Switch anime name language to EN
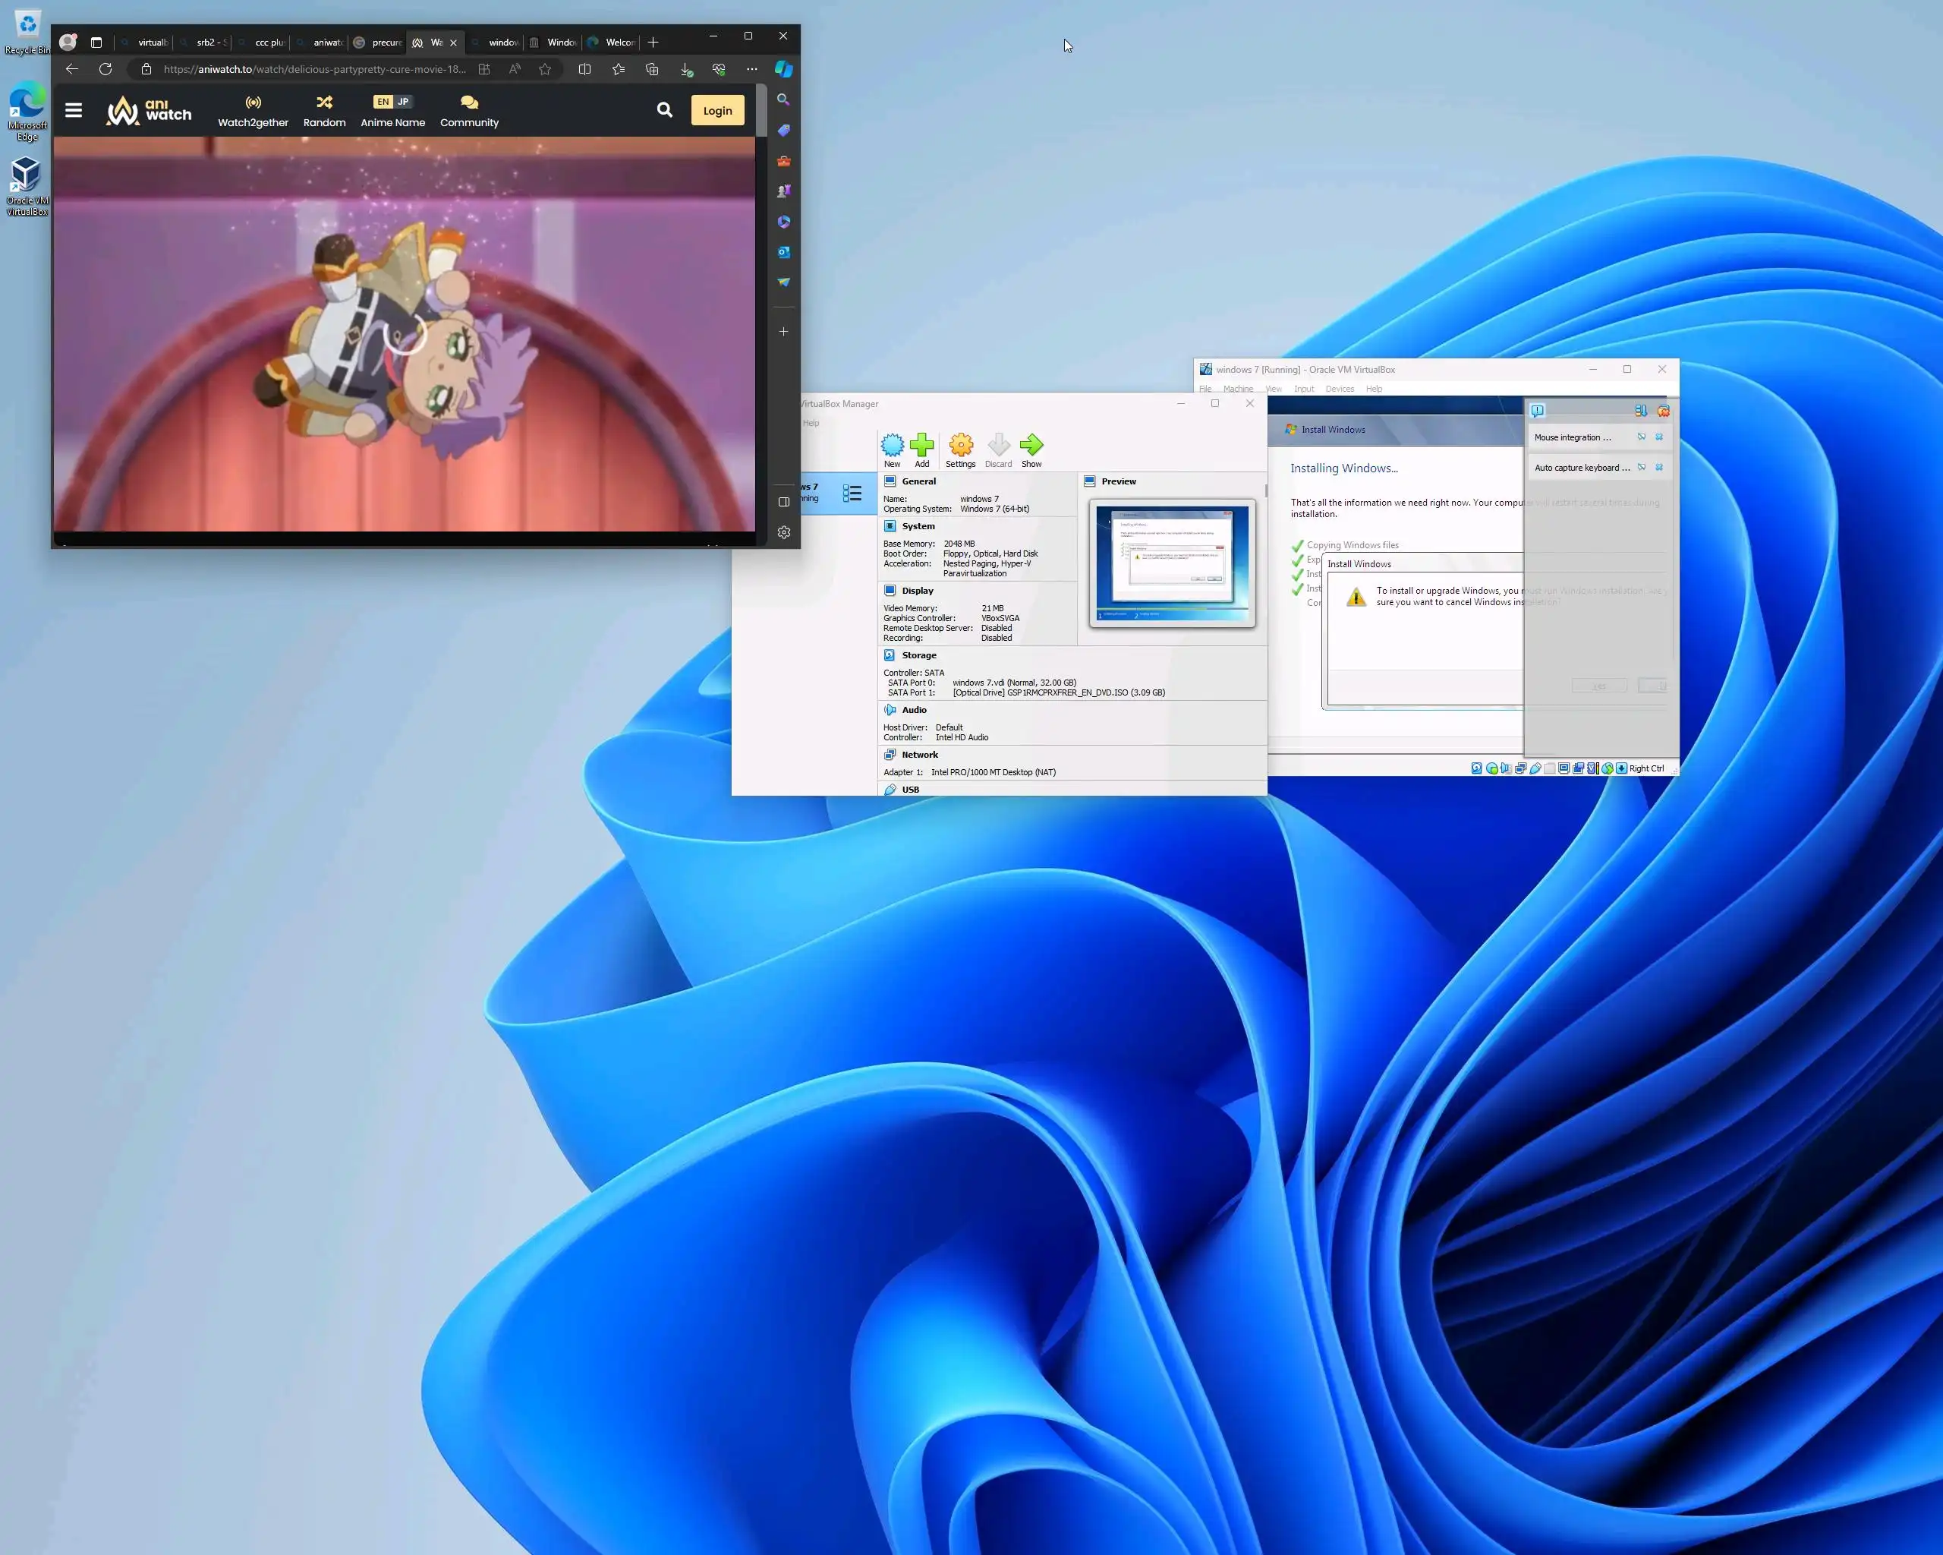Screen dimensions: 1943x1555 tap(383, 102)
